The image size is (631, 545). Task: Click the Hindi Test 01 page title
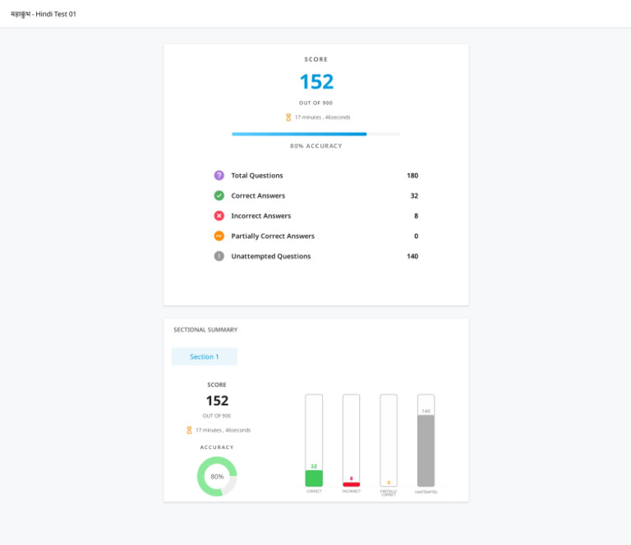pyautogui.click(x=44, y=14)
